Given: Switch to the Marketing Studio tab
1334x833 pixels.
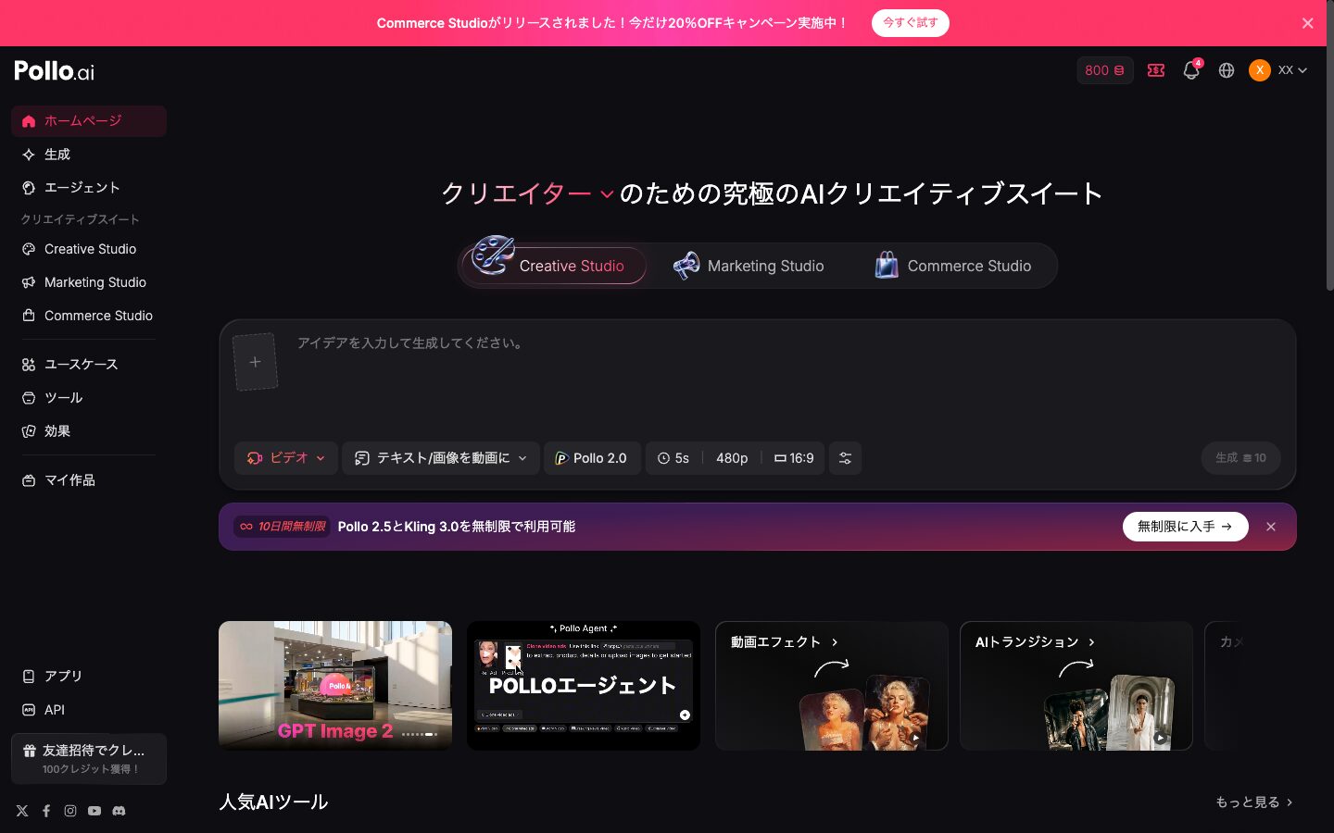Looking at the screenshot, I should click(749, 266).
